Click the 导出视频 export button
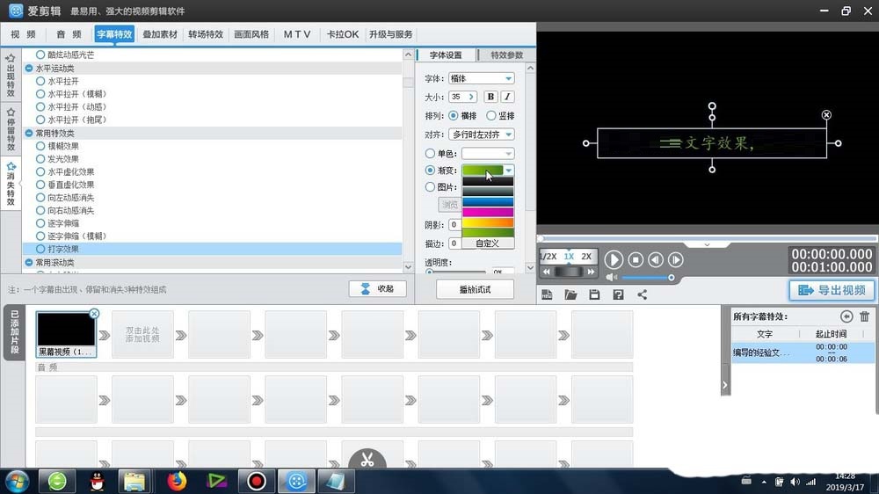The width and height of the screenshot is (879, 494). coord(832,290)
